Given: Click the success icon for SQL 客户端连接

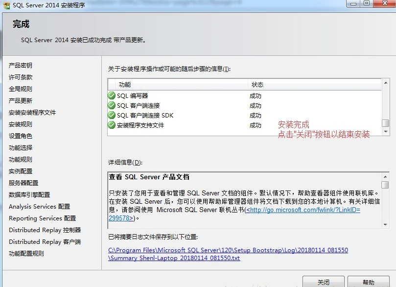Looking at the screenshot, I should 112,106.
